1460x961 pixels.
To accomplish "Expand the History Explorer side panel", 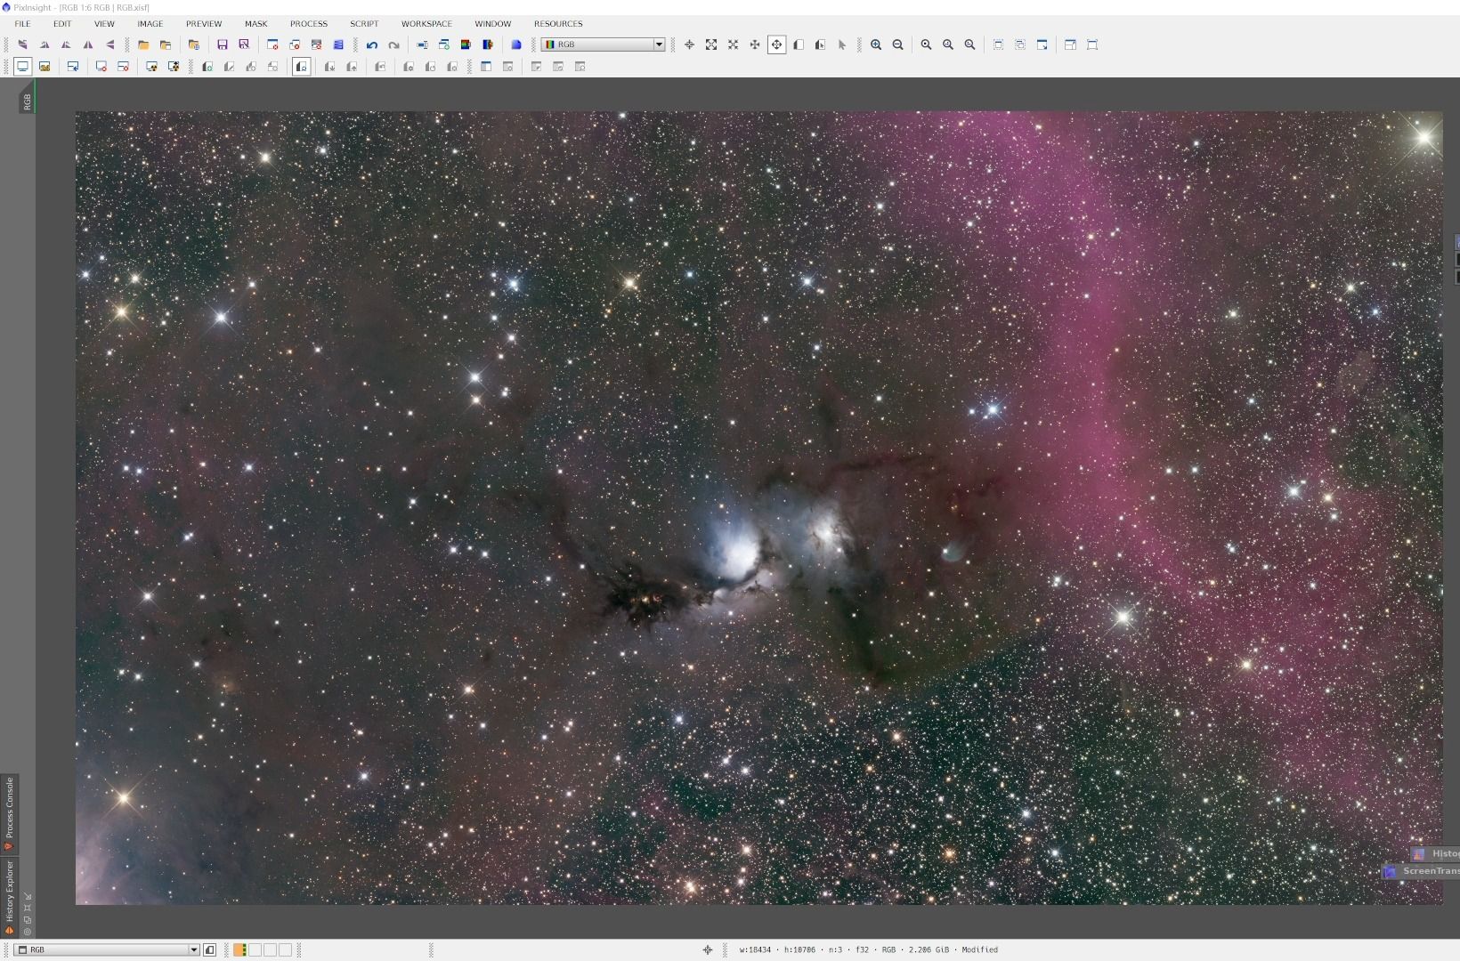I will click(x=10, y=897).
